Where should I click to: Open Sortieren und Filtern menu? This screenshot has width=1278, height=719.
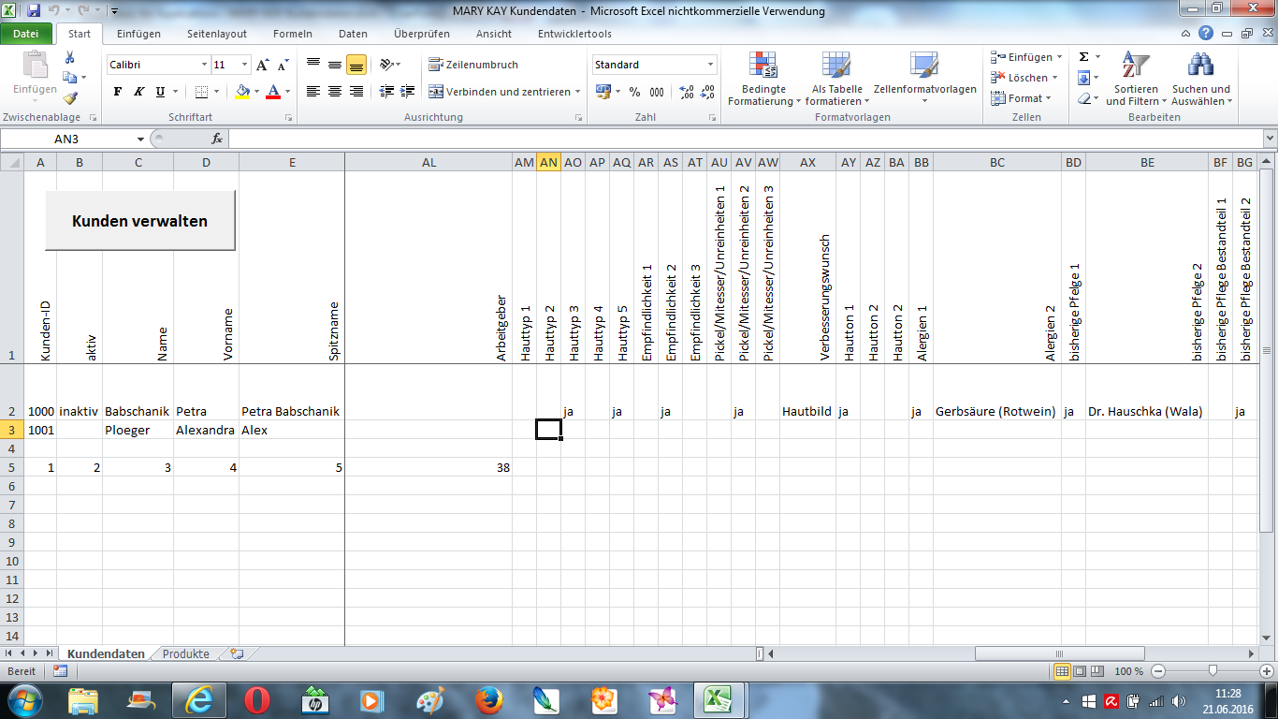[x=1136, y=79]
